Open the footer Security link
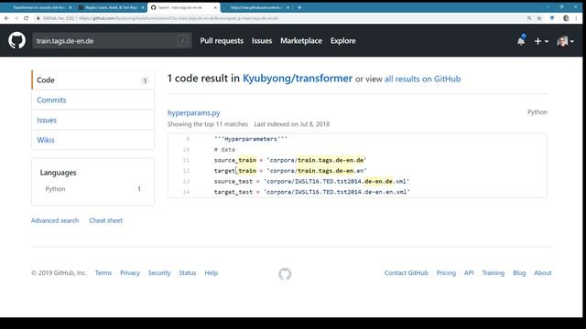586x329 pixels. click(159, 272)
